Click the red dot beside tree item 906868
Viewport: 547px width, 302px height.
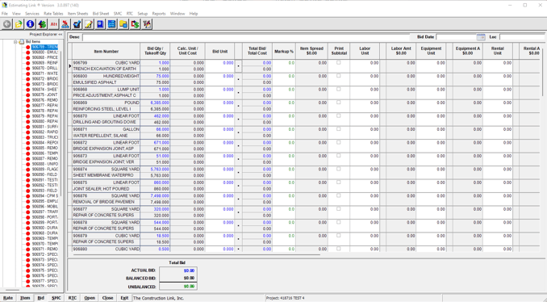click(x=28, y=57)
